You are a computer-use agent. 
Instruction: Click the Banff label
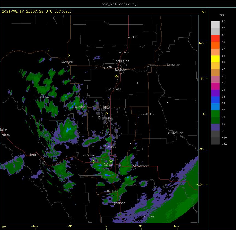coord(34,155)
